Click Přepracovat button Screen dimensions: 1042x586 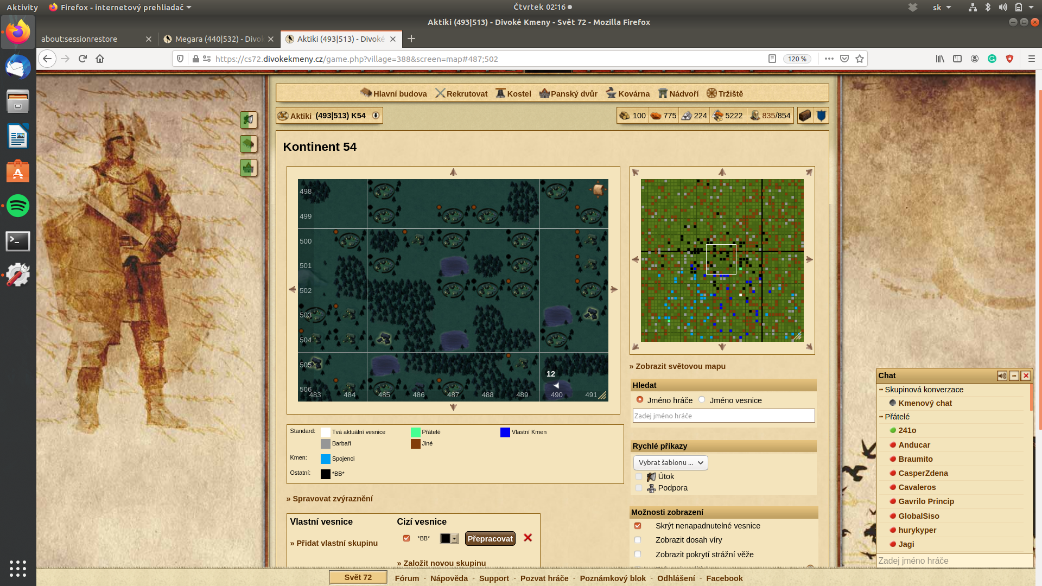click(490, 538)
